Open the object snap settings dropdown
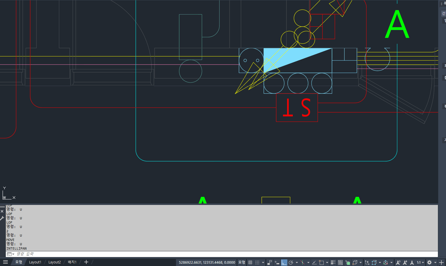446x266 pixels. tap(327, 263)
